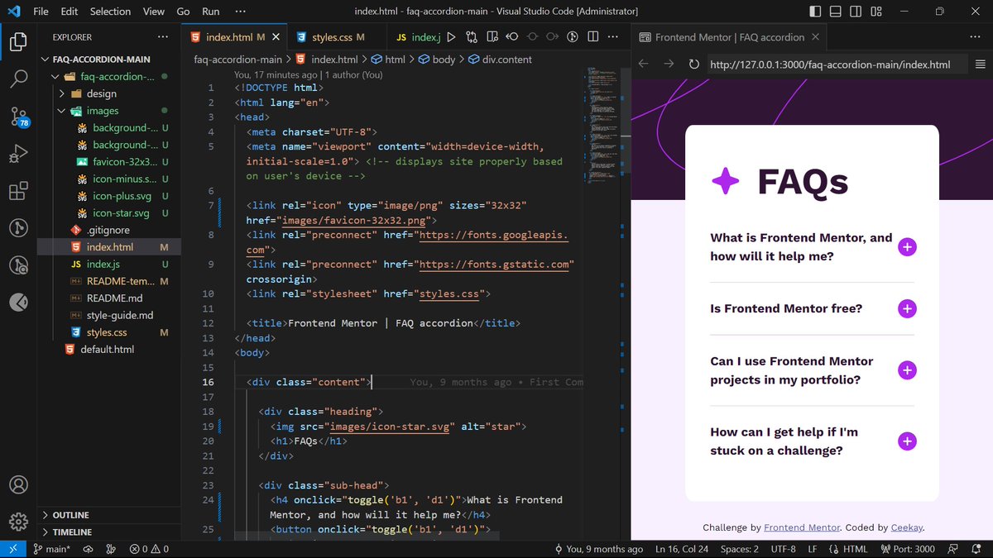Expand 'What is Frontend Mentor' plus button
This screenshot has width=993, height=558.
coord(907,247)
